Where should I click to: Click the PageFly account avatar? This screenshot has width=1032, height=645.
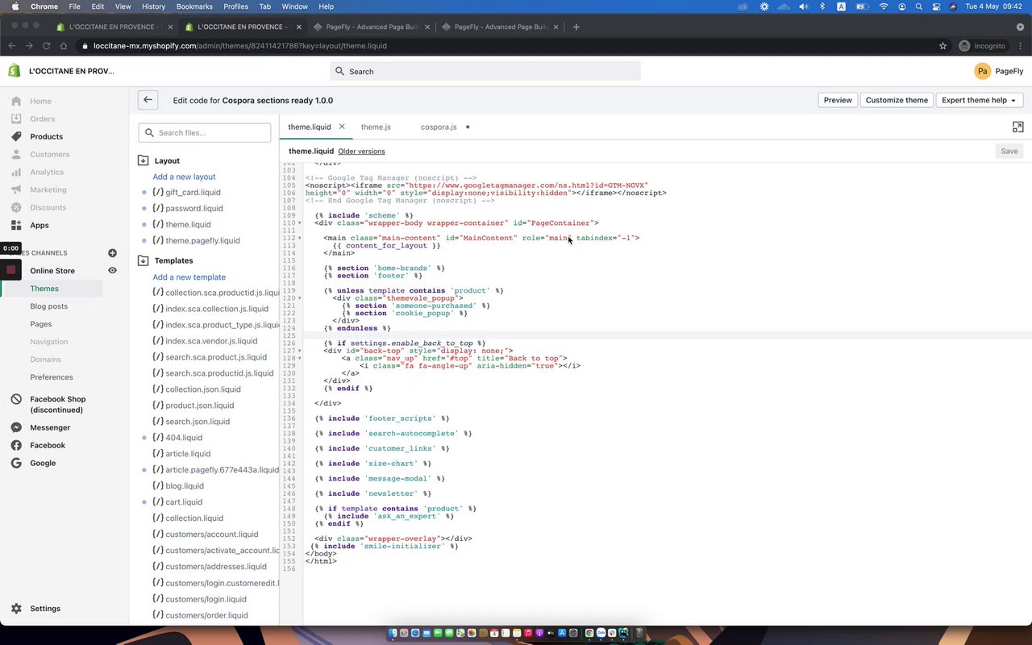pyautogui.click(x=982, y=71)
